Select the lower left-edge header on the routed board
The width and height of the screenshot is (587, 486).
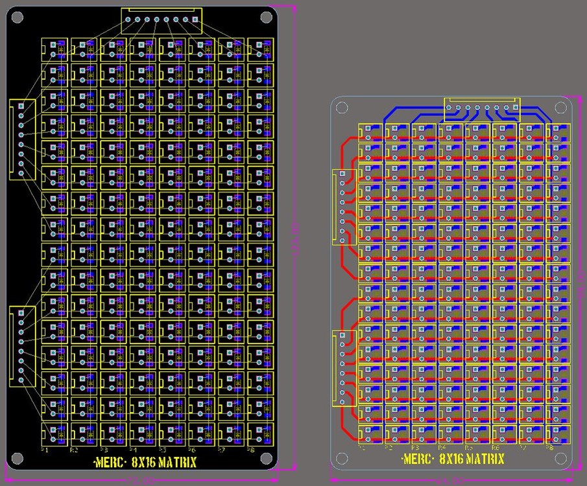pos(344,368)
